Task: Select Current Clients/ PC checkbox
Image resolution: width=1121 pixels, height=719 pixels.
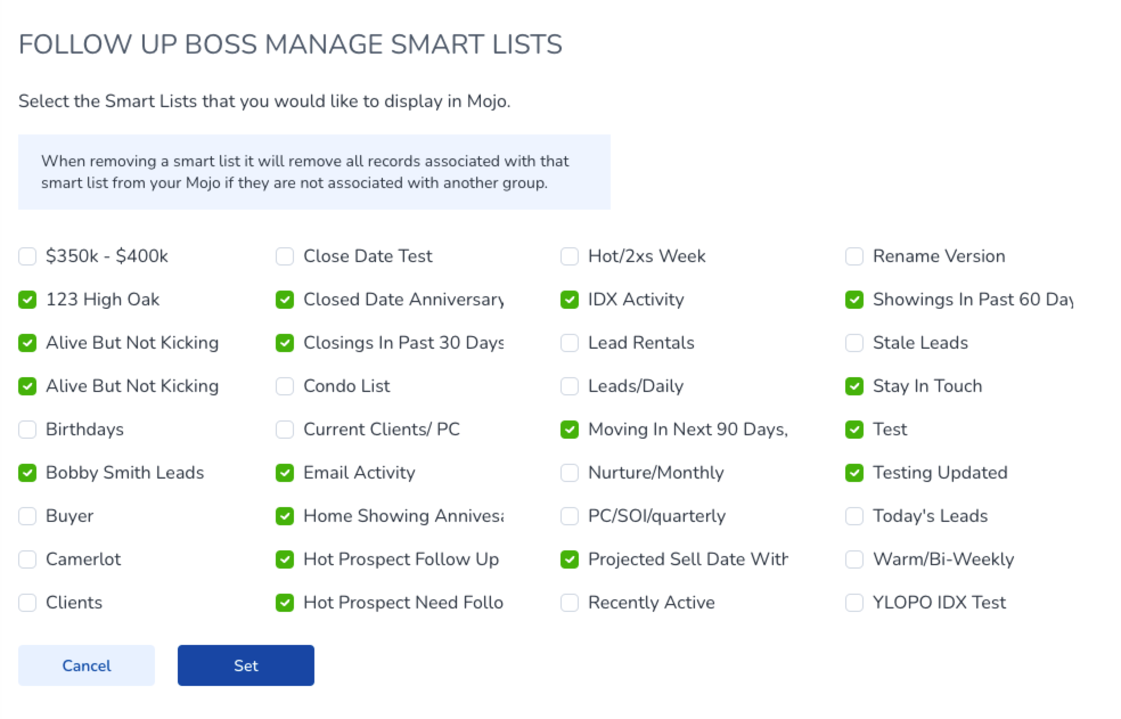Action: pyautogui.click(x=285, y=430)
